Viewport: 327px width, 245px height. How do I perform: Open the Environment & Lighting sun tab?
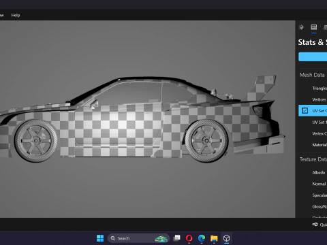coord(301,27)
